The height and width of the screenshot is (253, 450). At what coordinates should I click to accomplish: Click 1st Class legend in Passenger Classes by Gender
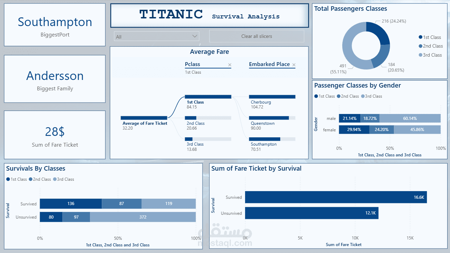(x=325, y=96)
